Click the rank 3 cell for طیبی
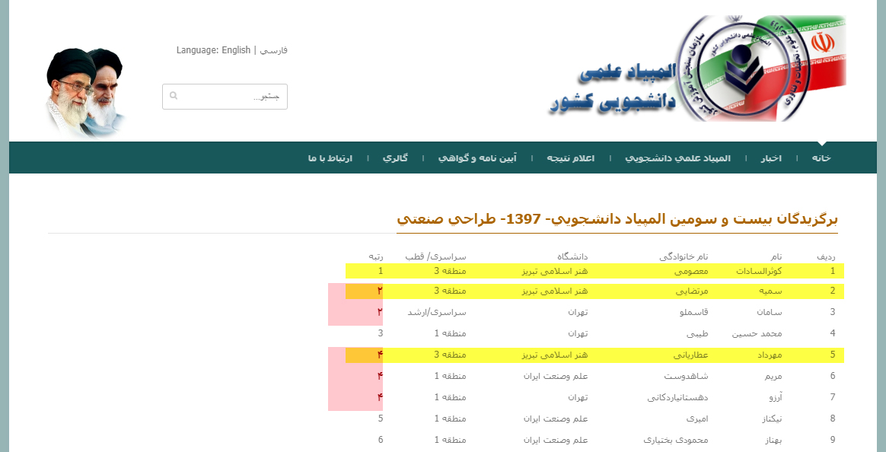This screenshot has width=886, height=452. point(381,333)
